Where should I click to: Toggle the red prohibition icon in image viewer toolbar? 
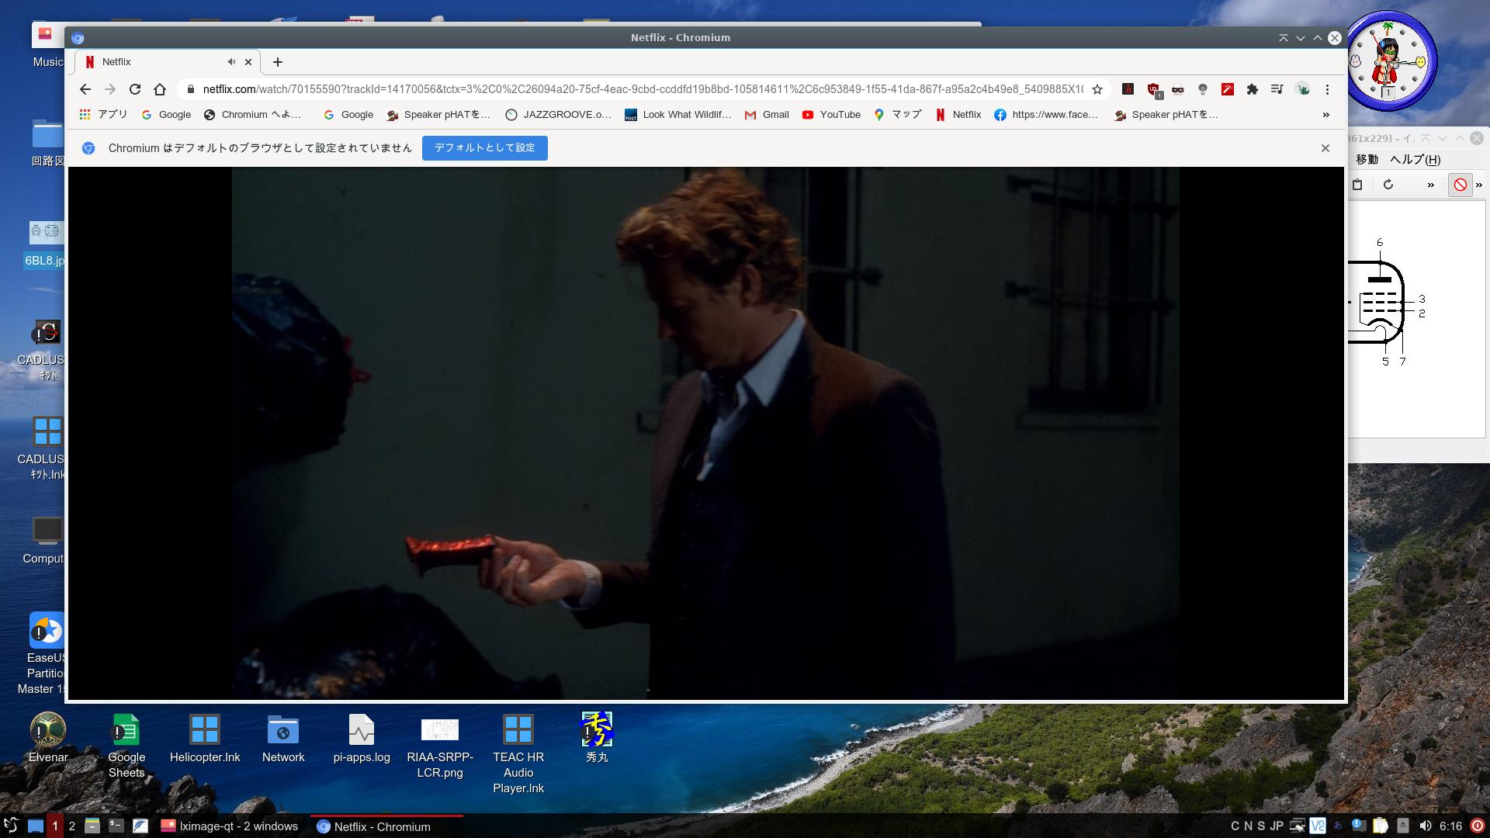tap(1461, 185)
